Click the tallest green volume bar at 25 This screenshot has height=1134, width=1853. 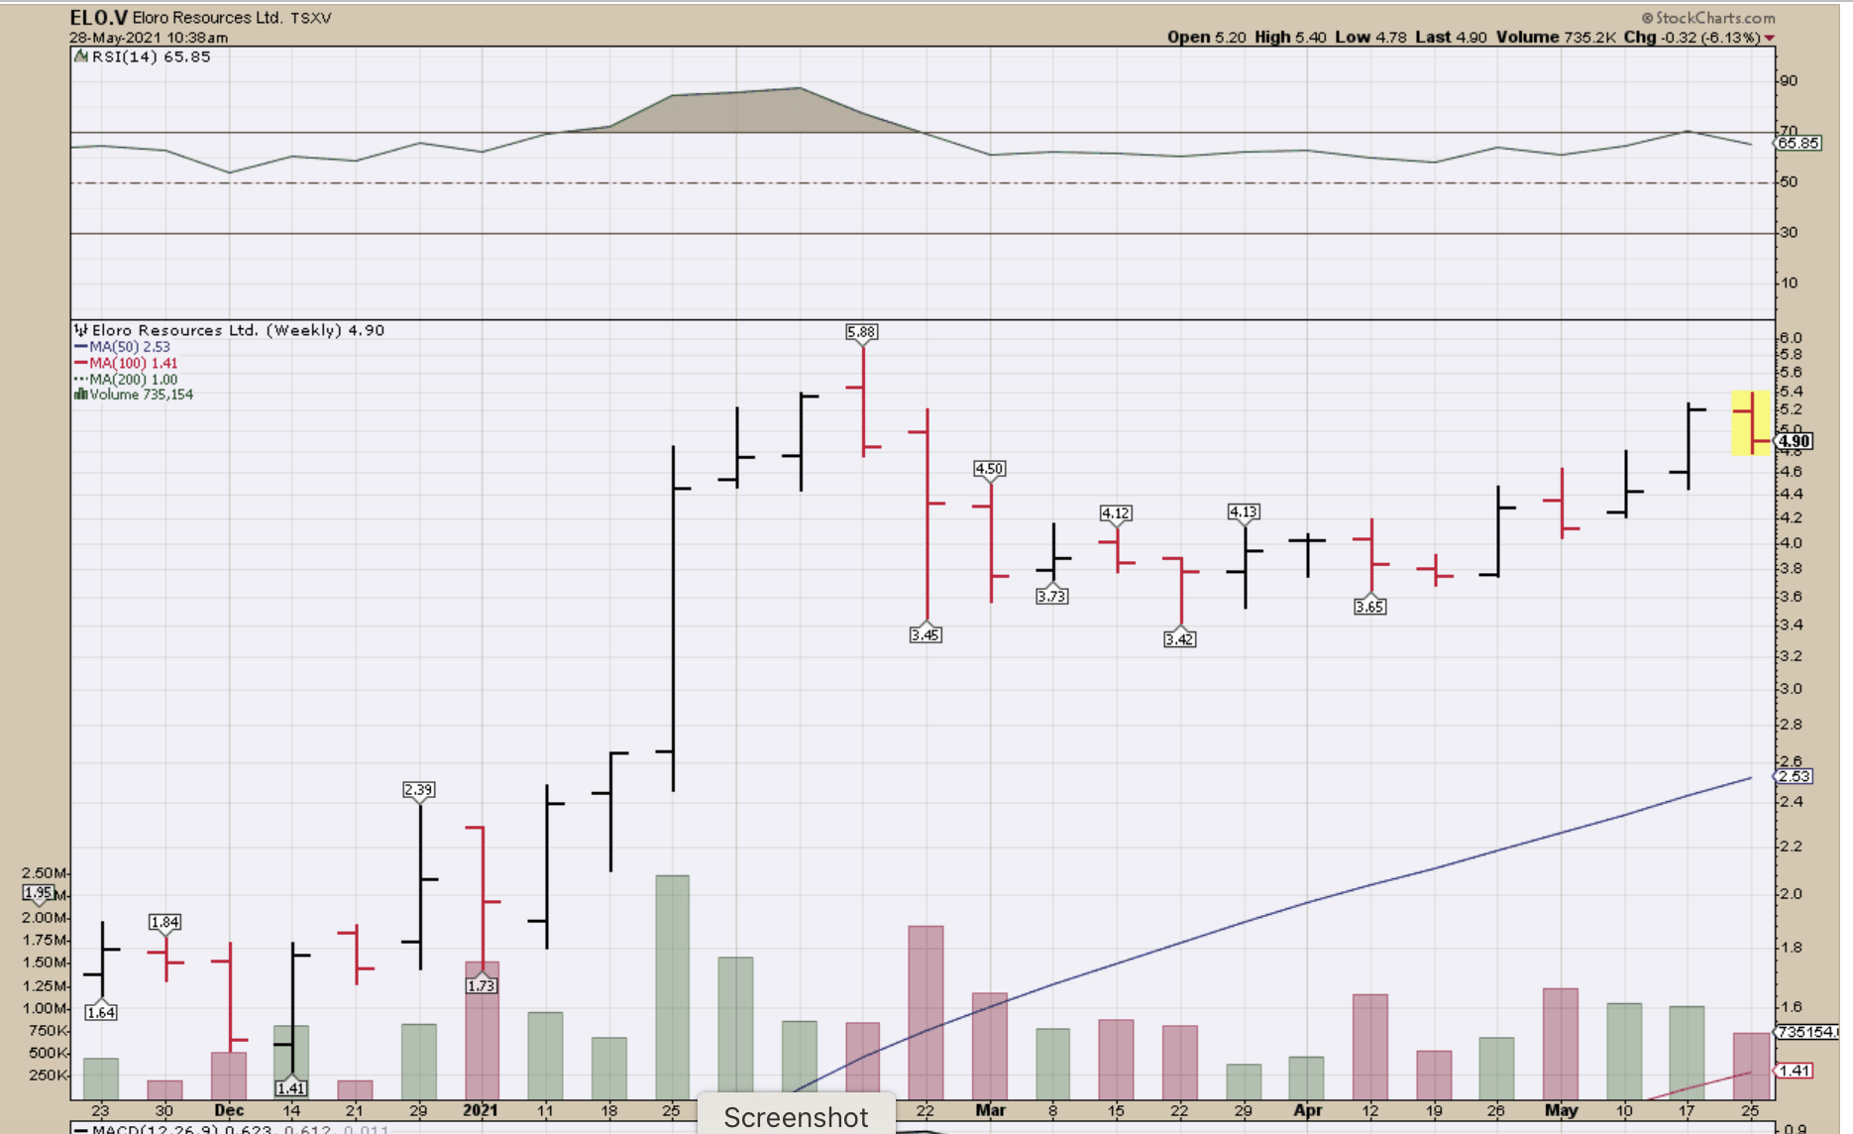coord(673,987)
